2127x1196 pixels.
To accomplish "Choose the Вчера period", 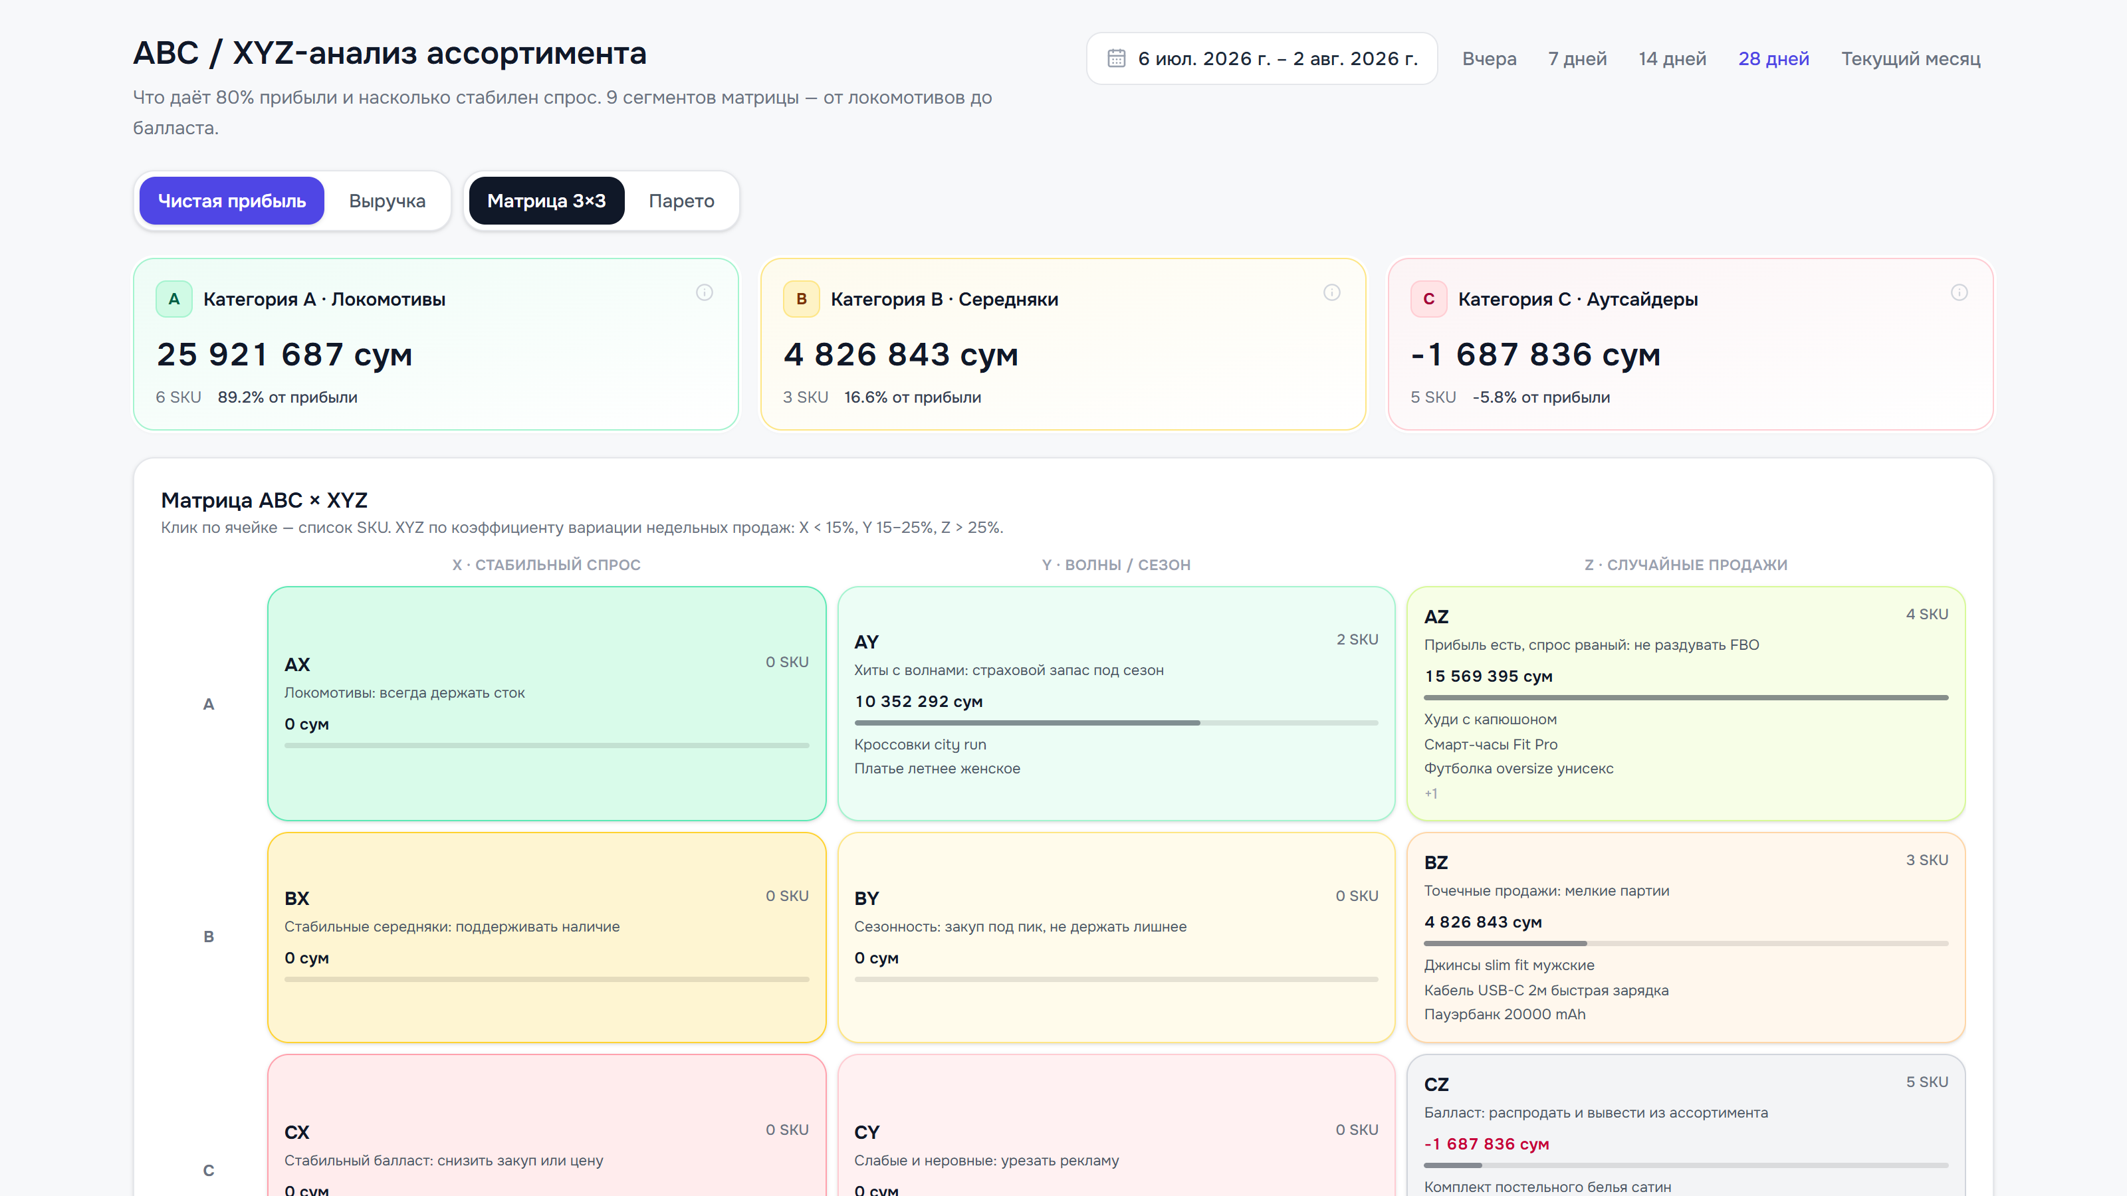I will 1490,58.
